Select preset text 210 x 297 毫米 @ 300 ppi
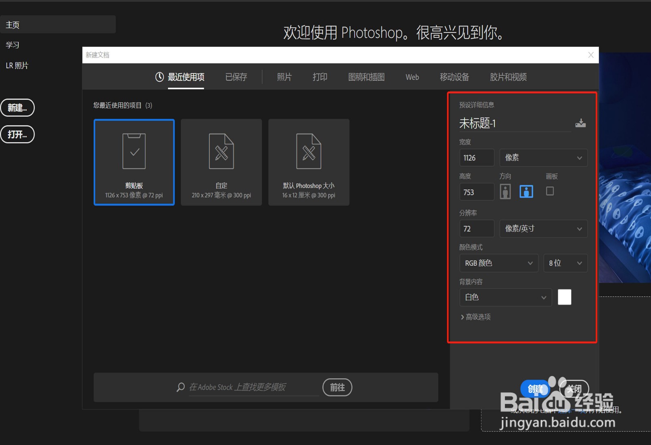The image size is (651, 445). click(221, 195)
